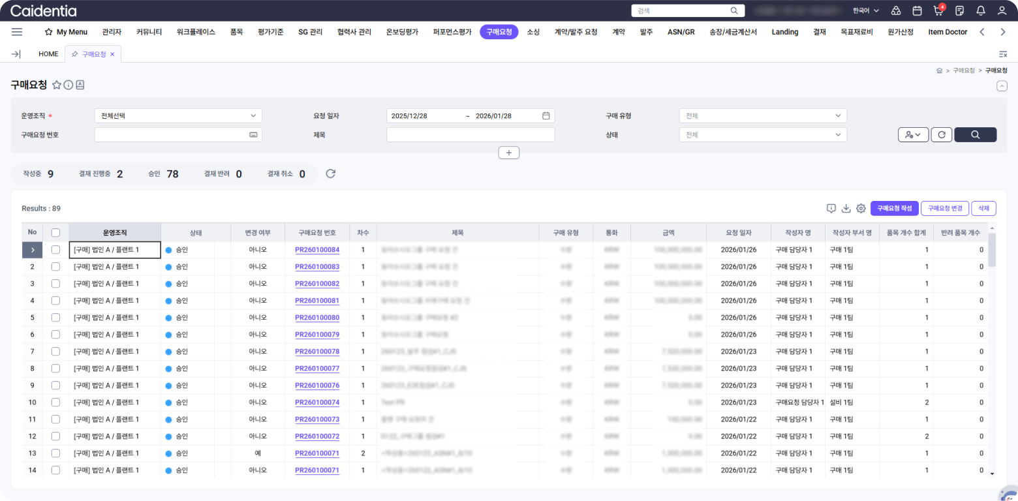Refresh status counts next to 결재 취소

pyautogui.click(x=331, y=174)
